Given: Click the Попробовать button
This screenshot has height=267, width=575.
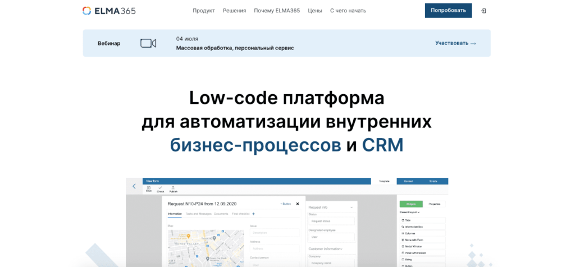Looking at the screenshot, I should pos(448,11).
